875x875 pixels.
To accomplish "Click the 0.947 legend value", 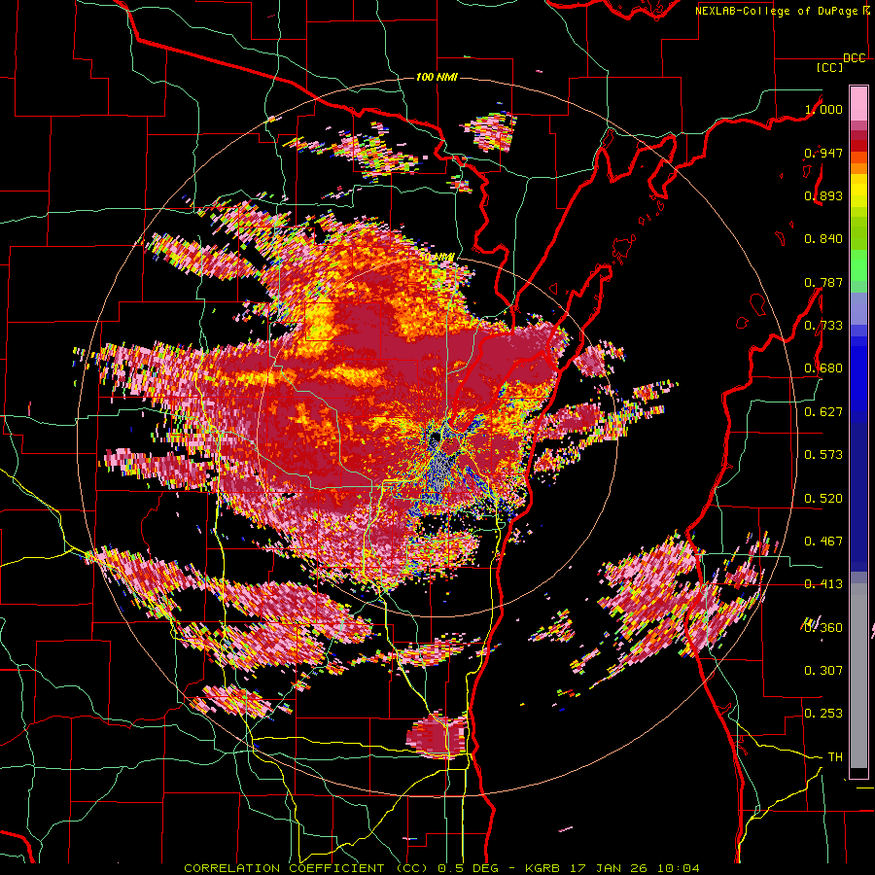I will coord(823,153).
